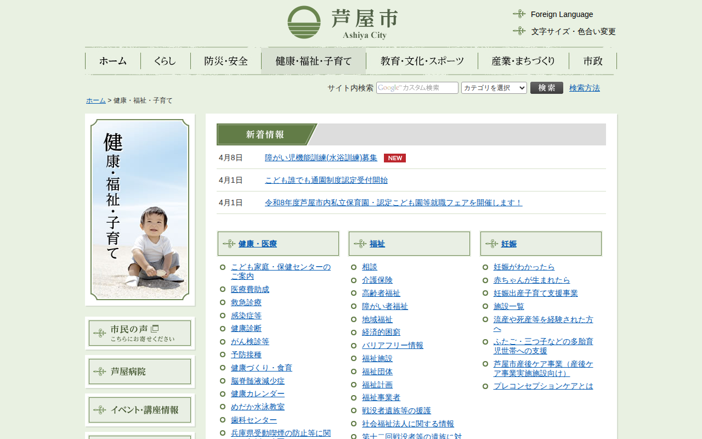Click the ornament icon beside Foreign Language
The width and height of the screenshot is (702, 439).
(519, 14)
